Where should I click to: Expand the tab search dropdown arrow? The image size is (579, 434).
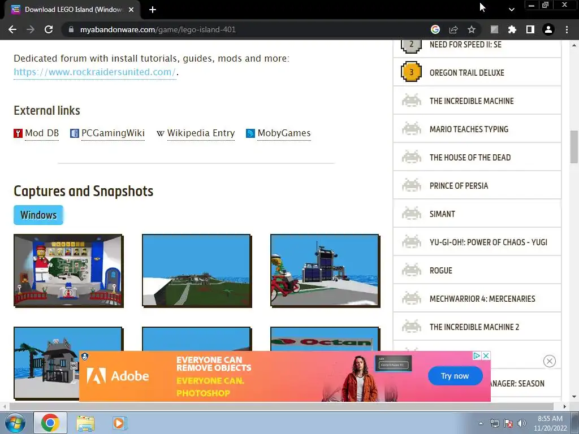click(x=511, y=10)
